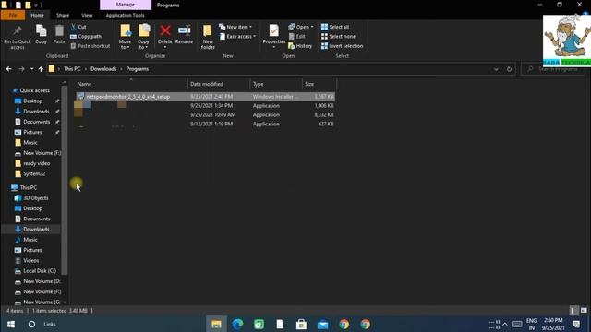591x332 pixels.
Task: Switch to the View tab
Action: (x=87, y=15)
